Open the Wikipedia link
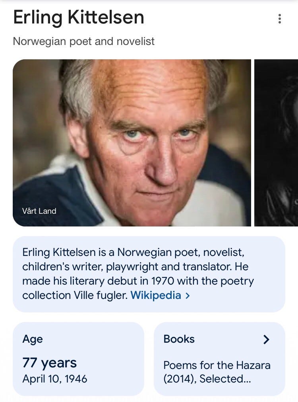Viewport: 298px width, 402px height. tap(155, 295)
